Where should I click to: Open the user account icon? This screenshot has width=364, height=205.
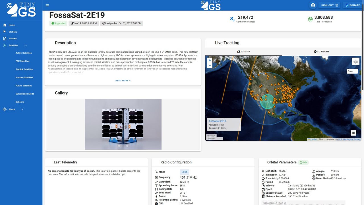point(313,5)
